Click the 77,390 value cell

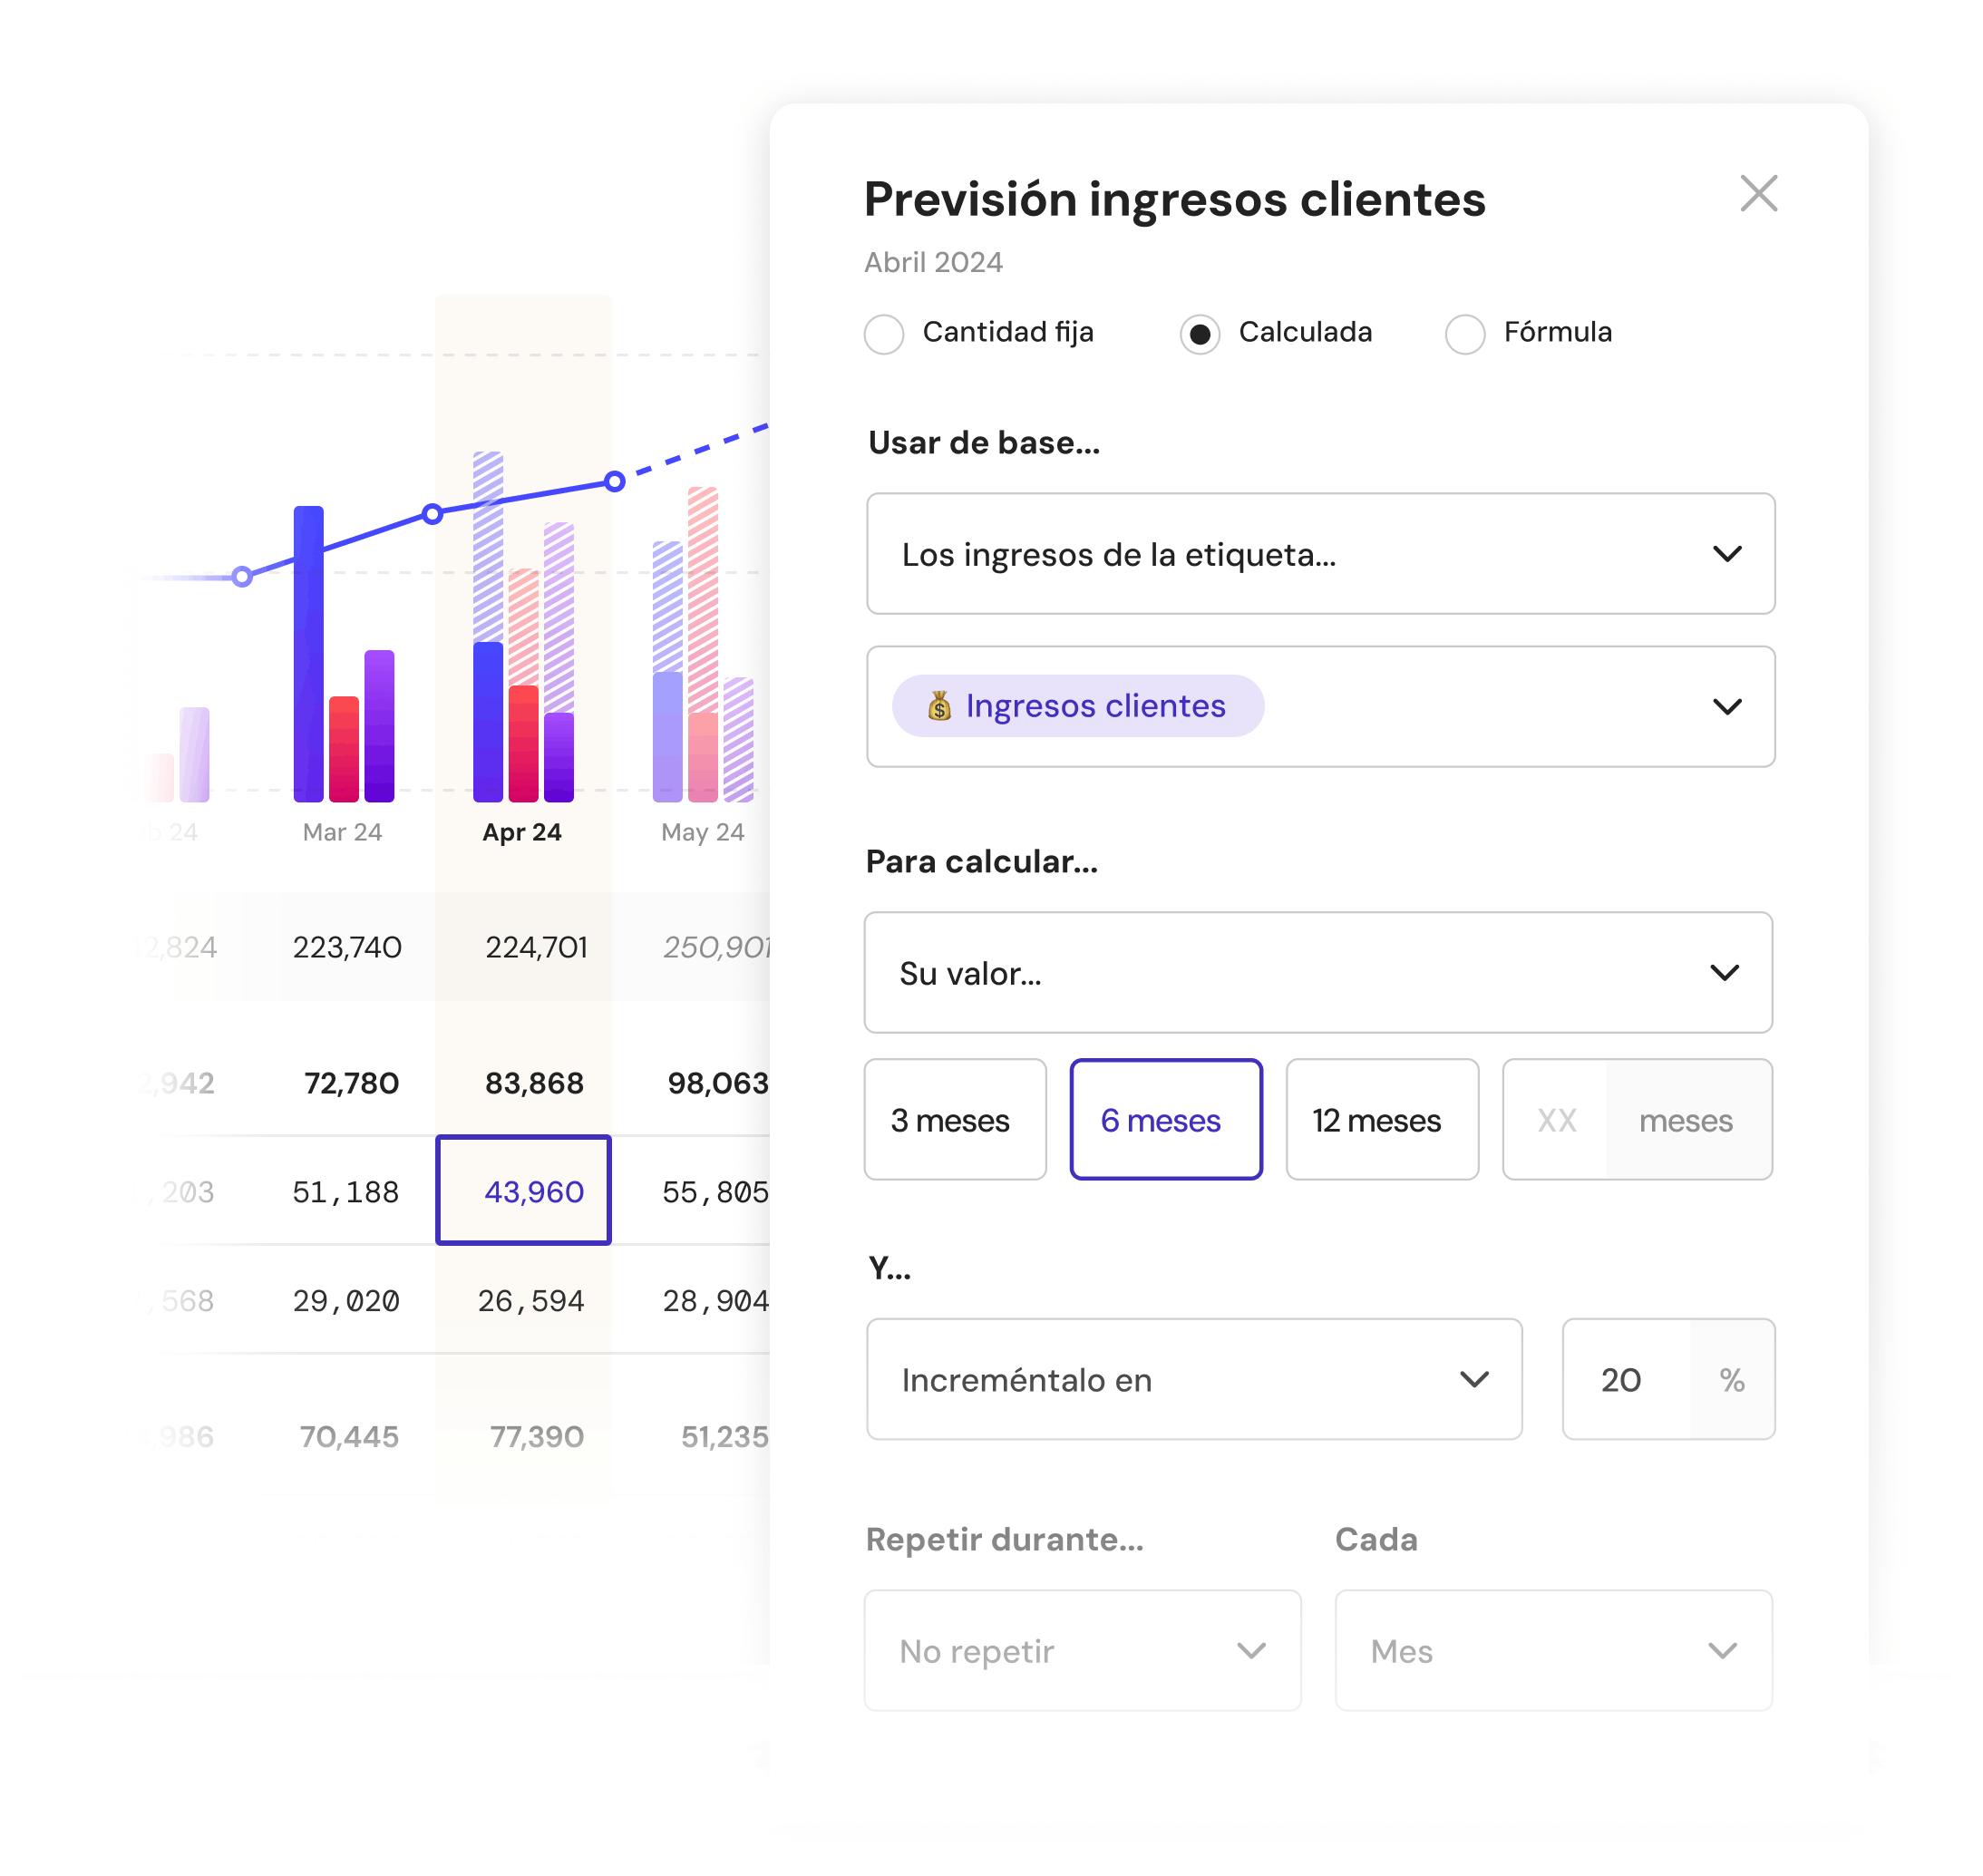click(x=536, y=1437)
